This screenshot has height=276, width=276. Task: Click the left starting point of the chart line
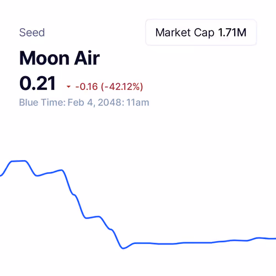(1, 176)
